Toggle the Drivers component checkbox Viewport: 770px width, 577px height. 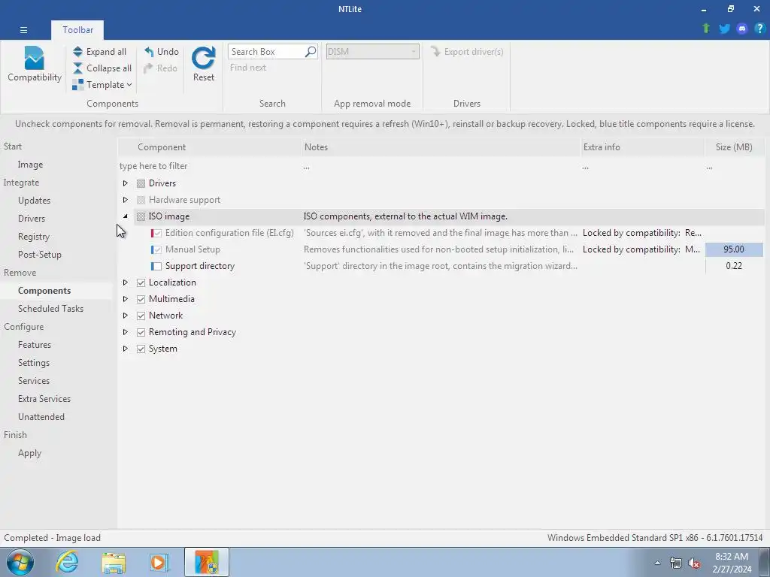pos(141,183)
